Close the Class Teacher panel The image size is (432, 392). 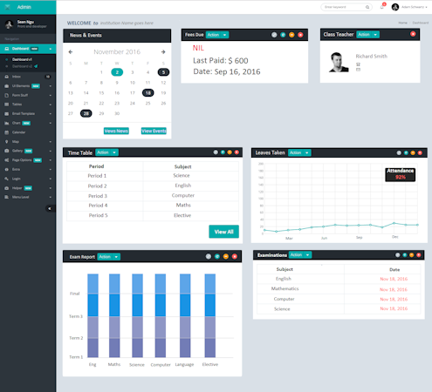[x=413, y=34]
